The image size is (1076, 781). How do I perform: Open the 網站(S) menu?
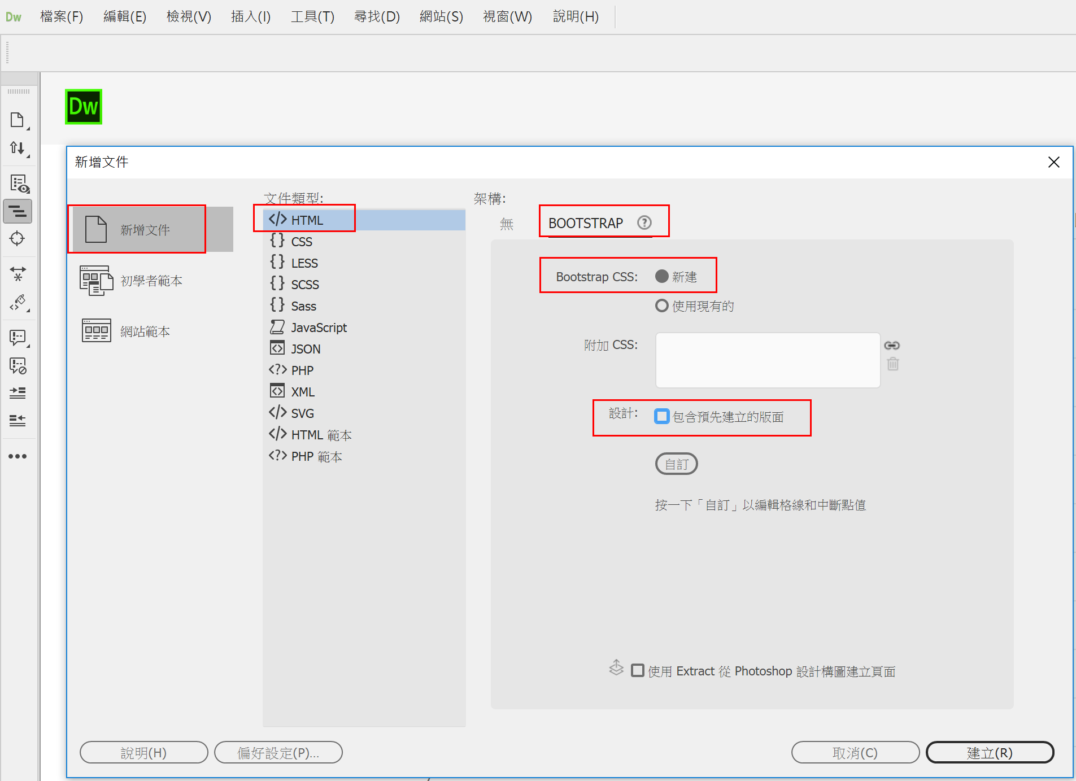pyautogui.click(x=441, y=17)
